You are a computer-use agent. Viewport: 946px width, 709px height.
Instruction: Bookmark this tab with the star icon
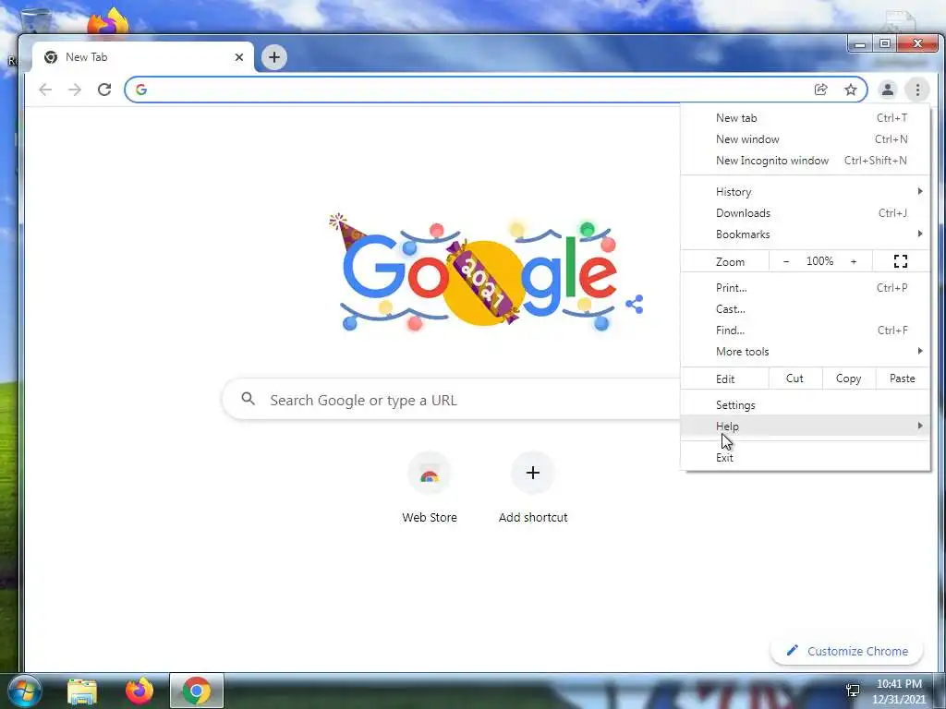tap(851, 90)
